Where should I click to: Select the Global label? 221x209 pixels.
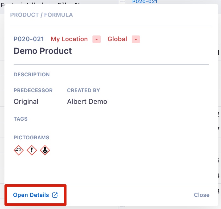click(117, 39)
